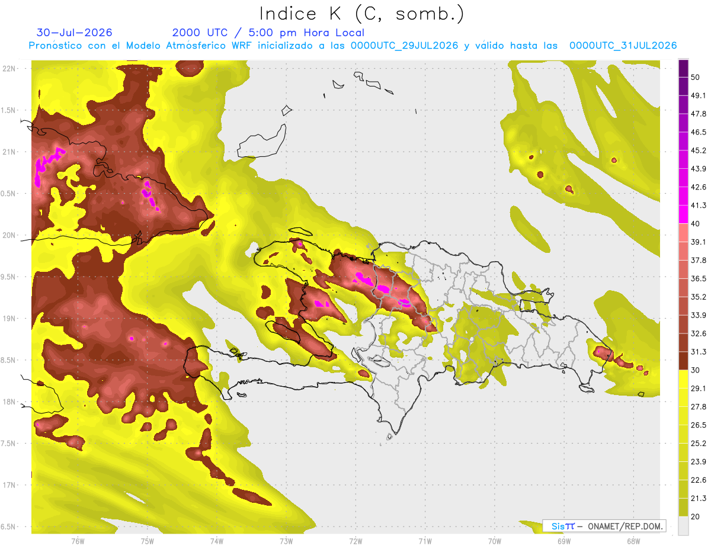Click legend value "33.9"
This screenshot has height=549, width=711.
699,315
